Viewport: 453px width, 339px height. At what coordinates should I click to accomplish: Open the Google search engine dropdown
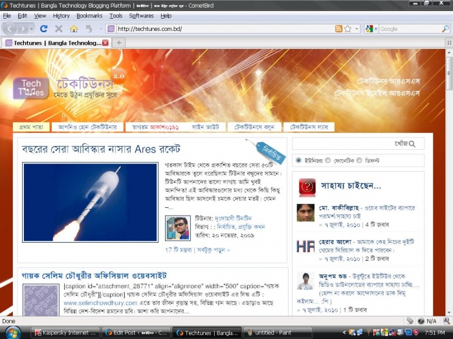[376, 29]
